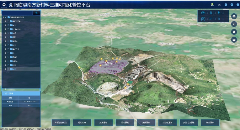The image size is (240, 130).
Task: Click the first button in bottom toolbar
Action: pos(61,123)
